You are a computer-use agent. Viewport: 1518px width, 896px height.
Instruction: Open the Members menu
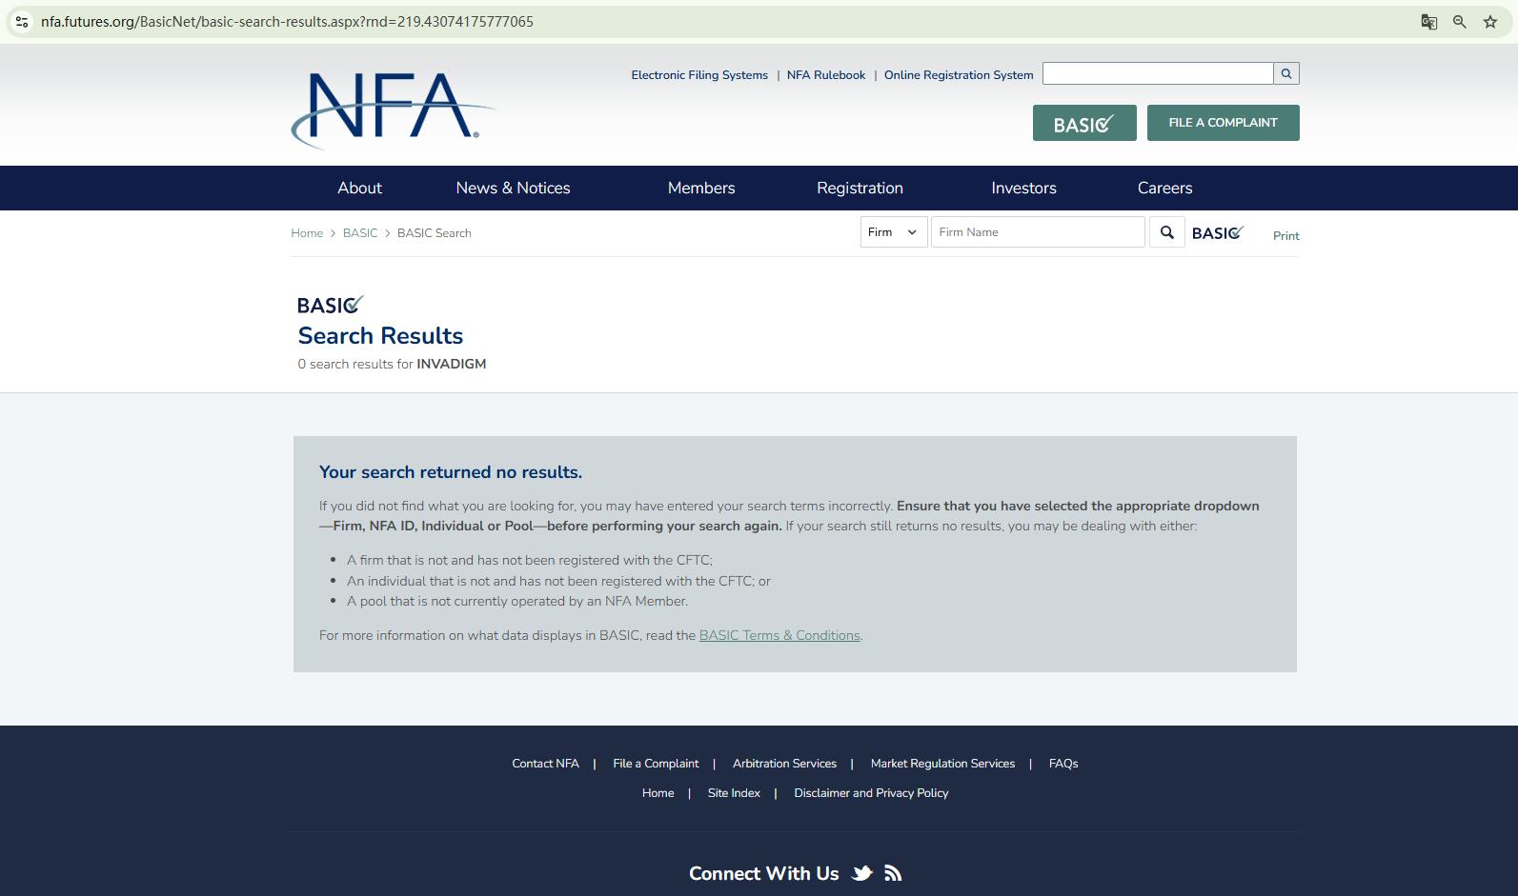tap(701, 189)
